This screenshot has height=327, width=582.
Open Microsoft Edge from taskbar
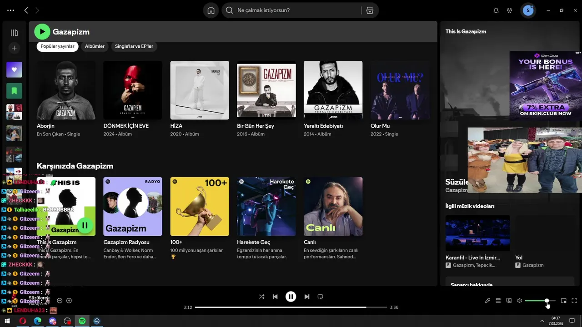[x=38, y=321]
